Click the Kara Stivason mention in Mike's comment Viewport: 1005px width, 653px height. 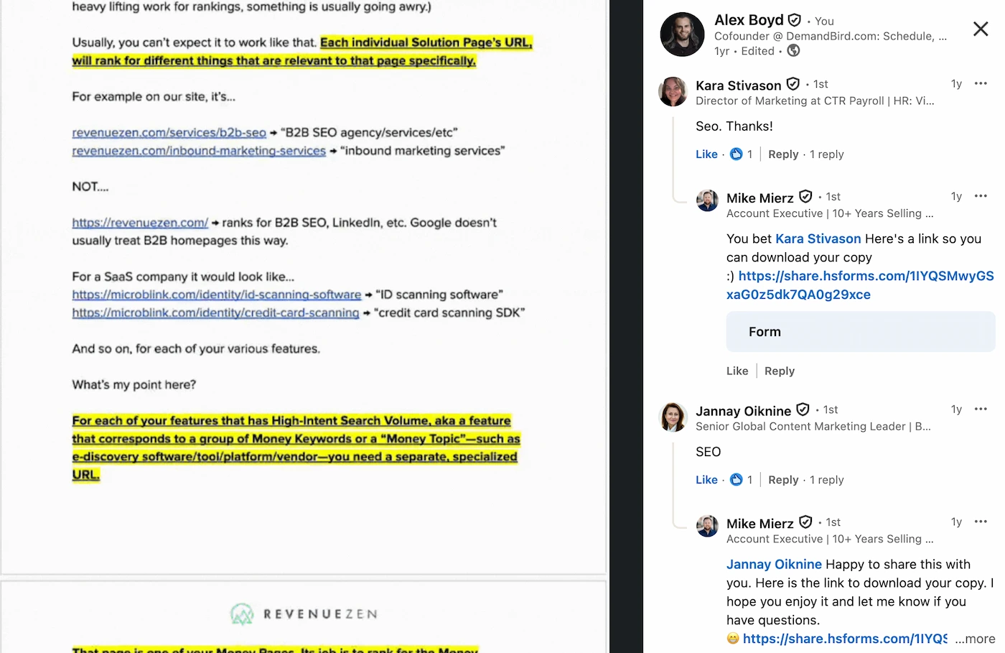click(x=818, y=238)
